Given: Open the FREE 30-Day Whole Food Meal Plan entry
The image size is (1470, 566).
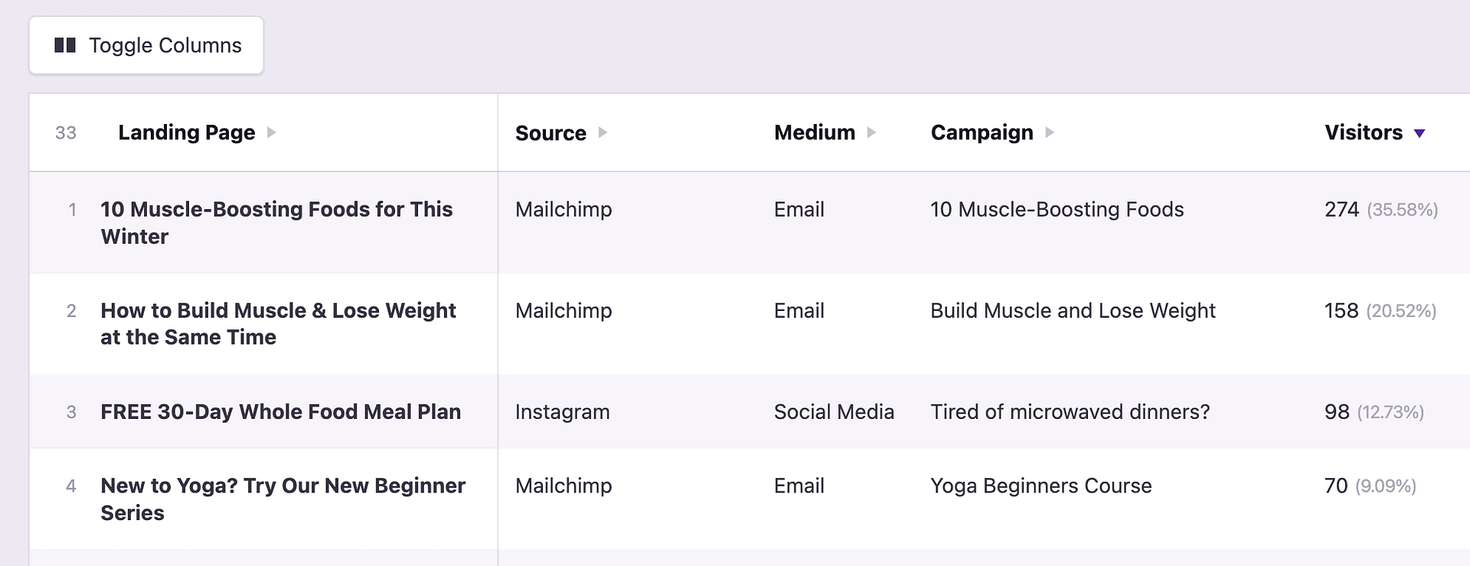Looking at the screenshot, I should 280,412.
